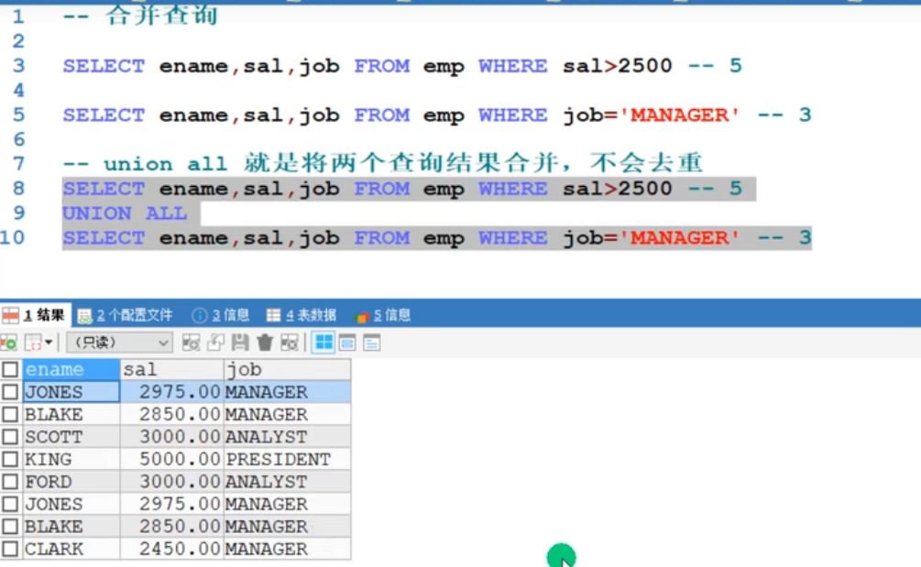Check the first BLAKE row checkbox
921x567 pixels.
coord(10,414)
